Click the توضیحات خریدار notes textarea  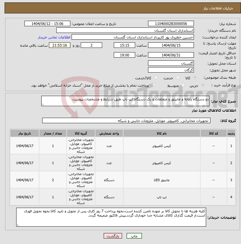coord(111,217)
